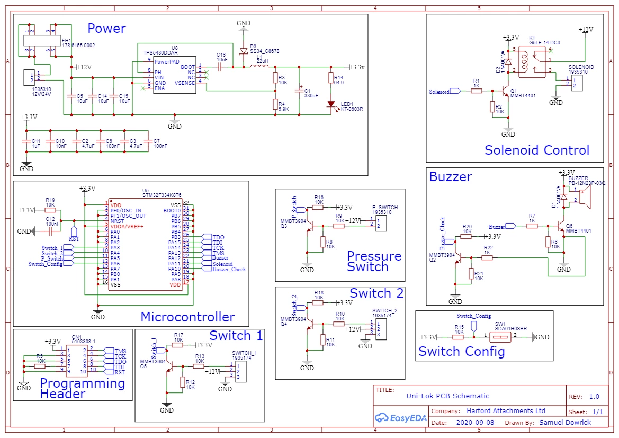This screenshot has height=438, width=619.
Task: Select the Samuel Dowrick drawn-by field
Action: pyautogui.click(x=565, y=422)
